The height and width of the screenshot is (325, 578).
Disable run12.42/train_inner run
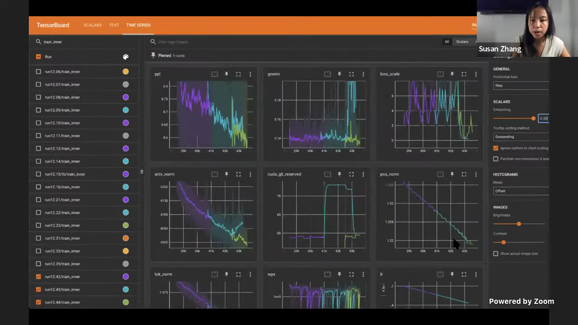pyautogui.click(x=38, y=277)
